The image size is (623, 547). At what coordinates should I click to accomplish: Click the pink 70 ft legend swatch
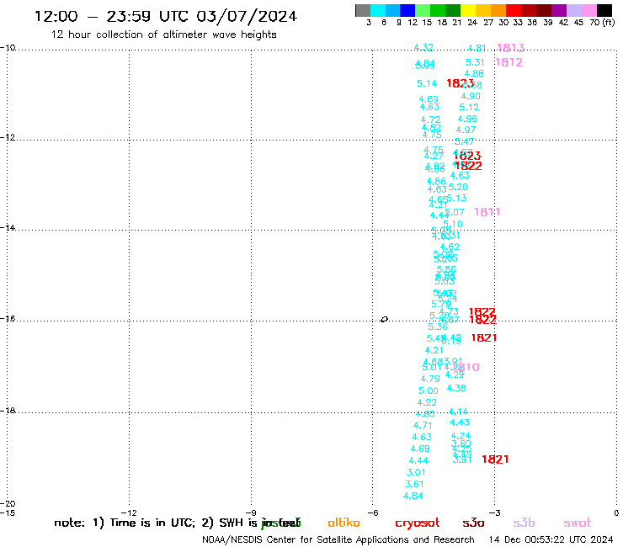tap(589, 10)
